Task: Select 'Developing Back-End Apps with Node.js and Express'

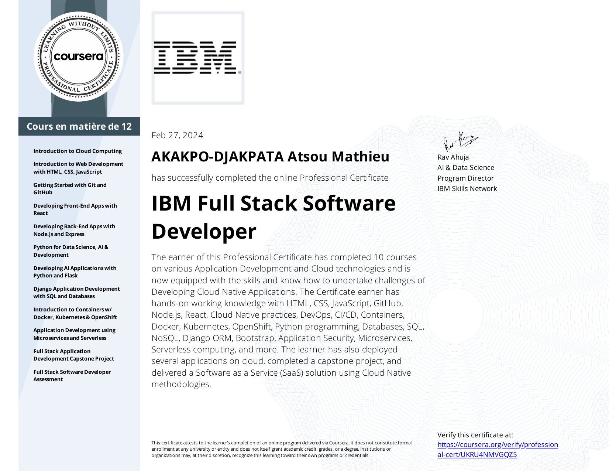Action: point(74,230)
